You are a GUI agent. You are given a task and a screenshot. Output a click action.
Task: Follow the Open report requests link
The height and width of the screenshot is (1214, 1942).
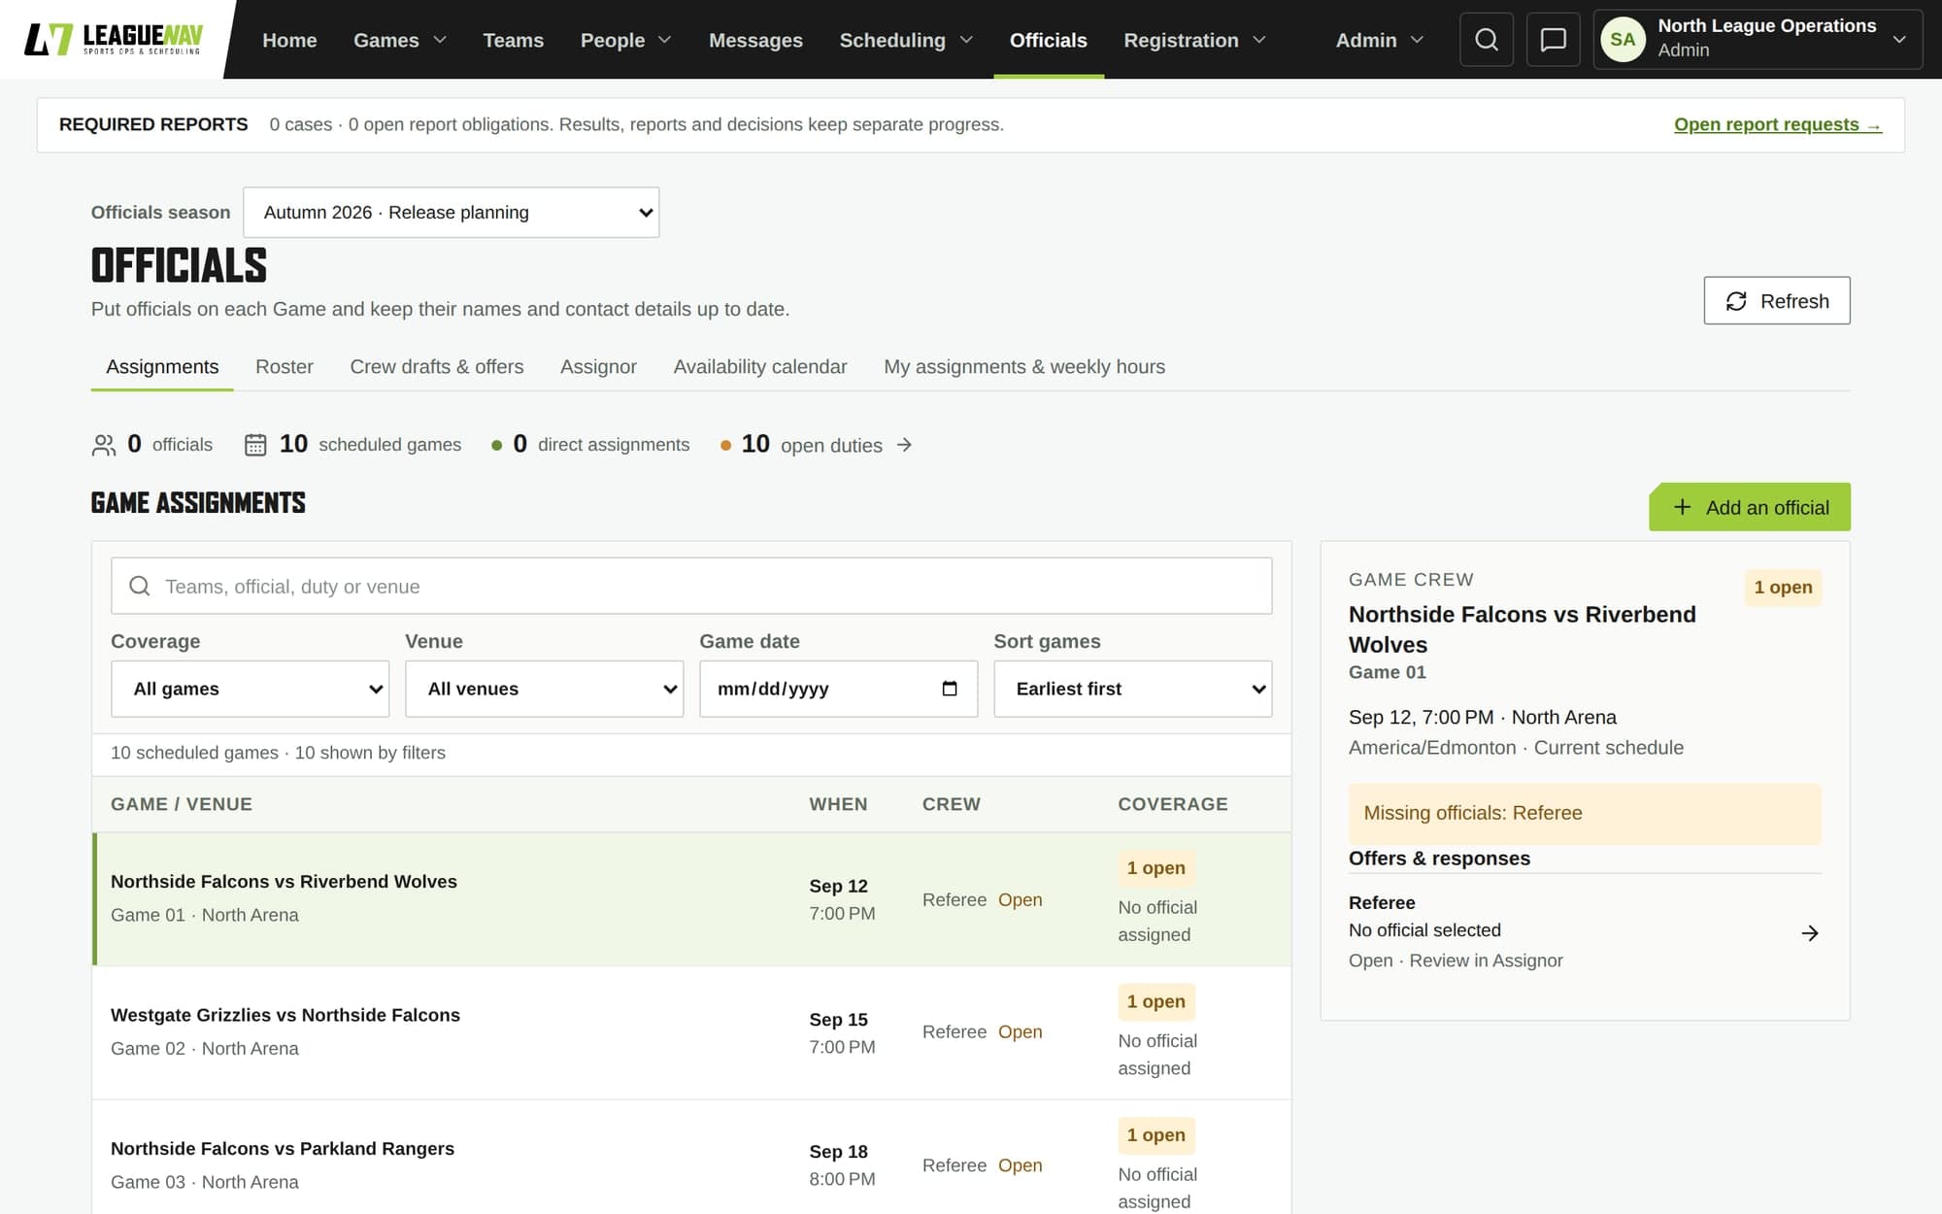[x=1777, y=124]
